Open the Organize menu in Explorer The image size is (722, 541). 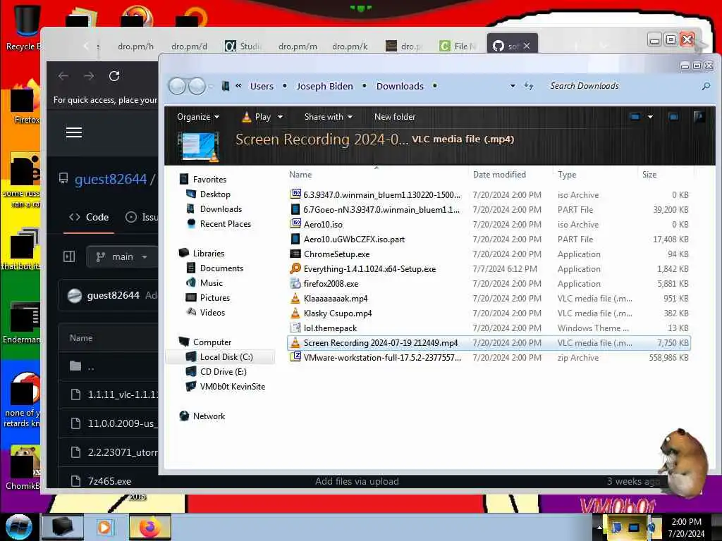[198, 117]
